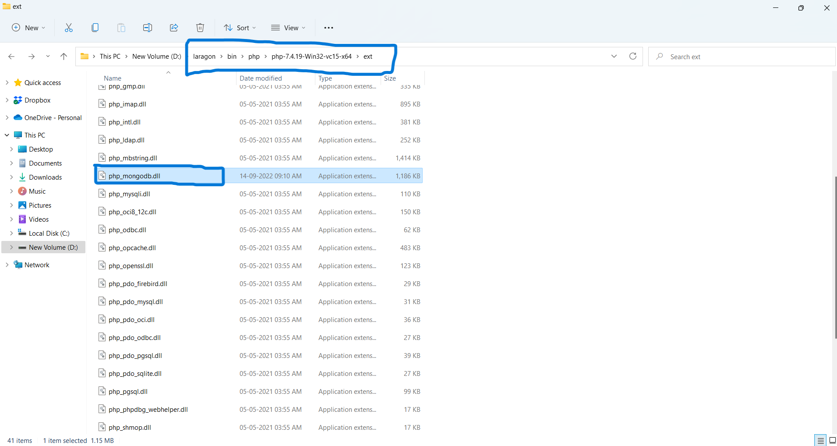This screenshot has height=446, width=837.
Task: Click 'laragon' in address breadcrumb
Action: click(204, 57)
